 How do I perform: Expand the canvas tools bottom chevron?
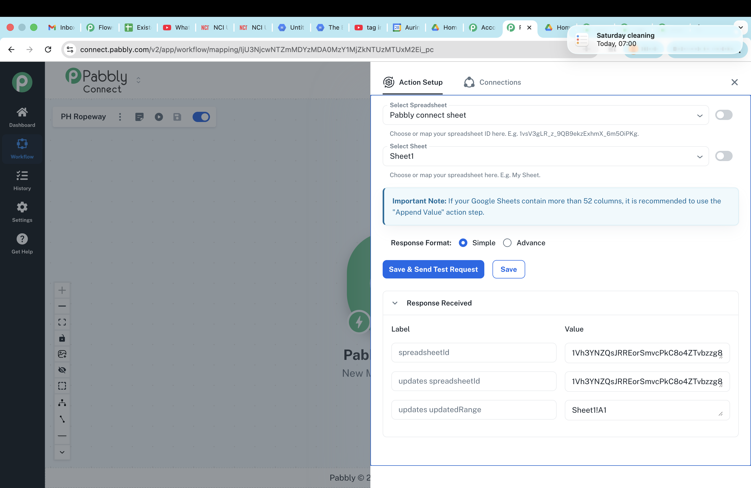coord(62,452)
